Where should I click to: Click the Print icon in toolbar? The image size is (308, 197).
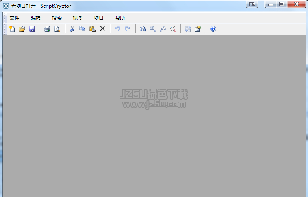pos(47,29)
